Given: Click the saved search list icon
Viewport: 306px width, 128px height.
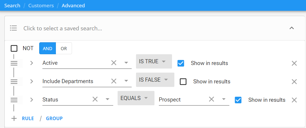Looking at the screenshot, I should (x=13, y=28).
